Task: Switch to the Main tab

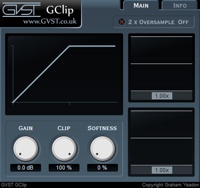Action: coord(141,5)
